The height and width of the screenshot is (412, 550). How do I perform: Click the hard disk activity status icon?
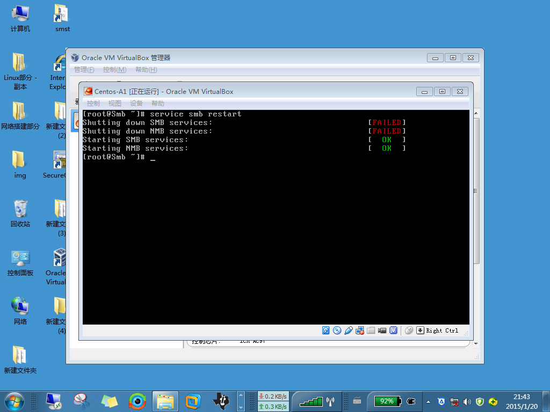(325, 330)
